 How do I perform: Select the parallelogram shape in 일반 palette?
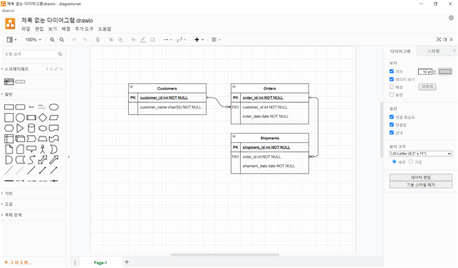[53, 117]
